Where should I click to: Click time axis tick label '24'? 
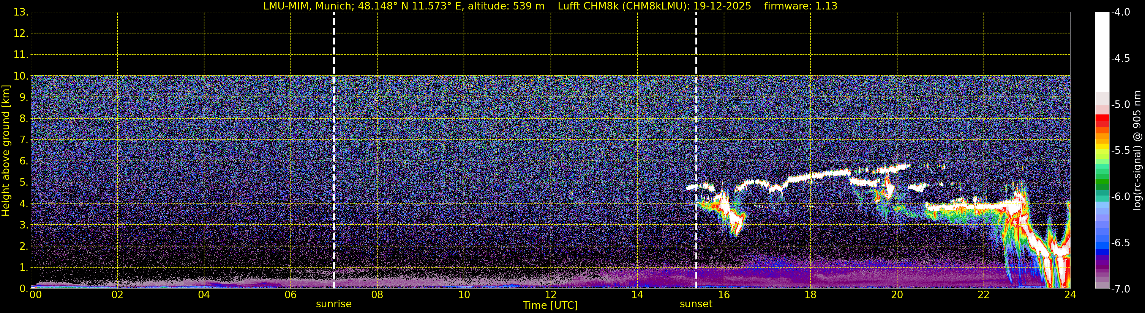coord(1070,295)
